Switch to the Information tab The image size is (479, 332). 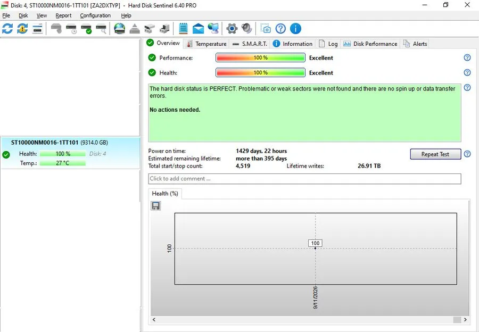(x=293, y=44)
